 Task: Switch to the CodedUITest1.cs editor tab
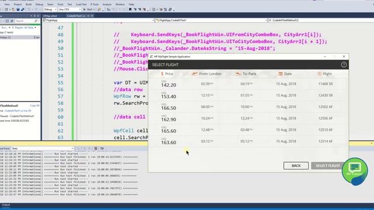76,16
